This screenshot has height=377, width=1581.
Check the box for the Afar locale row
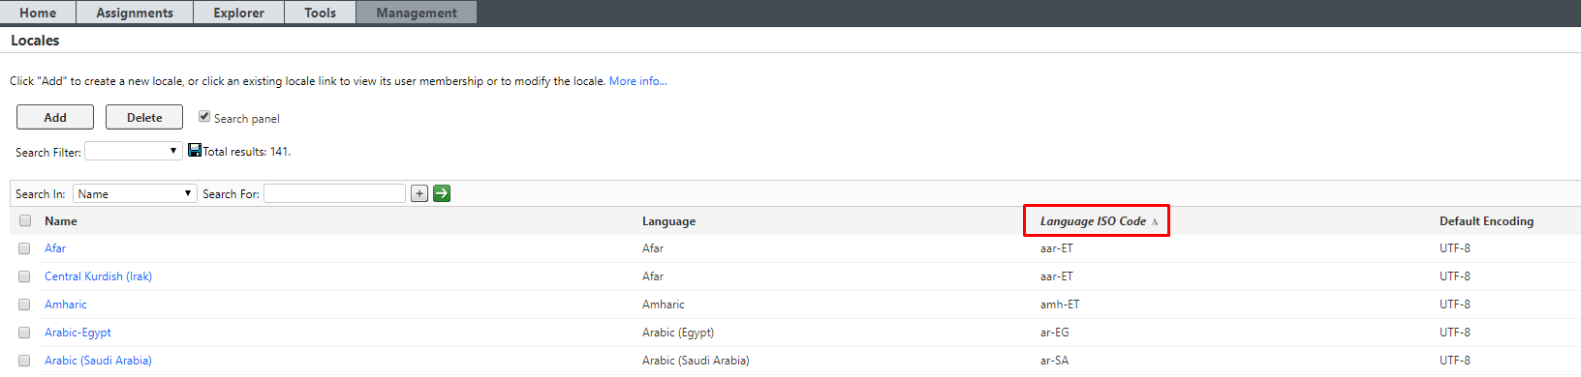pyautogui.click(x=24, y=248)
